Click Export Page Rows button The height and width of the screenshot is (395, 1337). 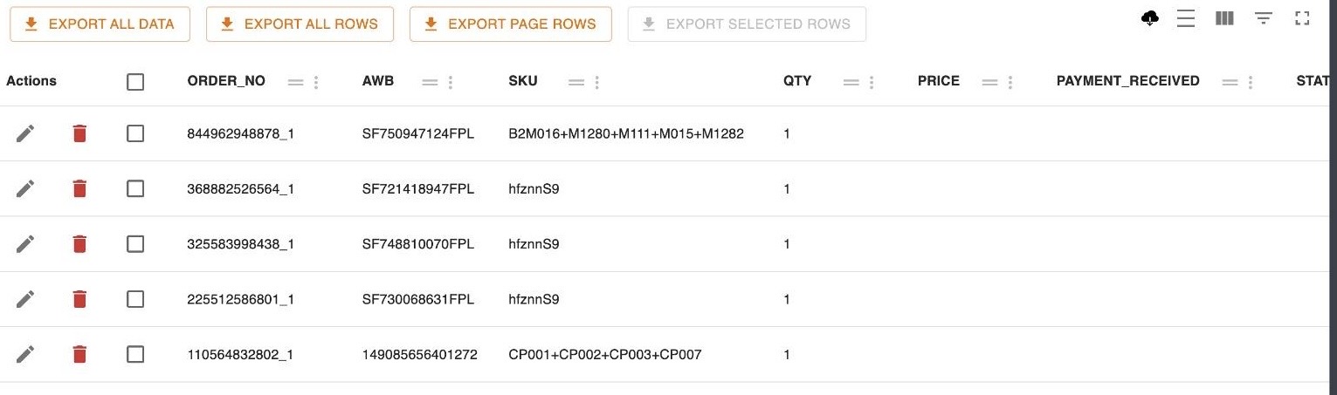tap(510, 24)
